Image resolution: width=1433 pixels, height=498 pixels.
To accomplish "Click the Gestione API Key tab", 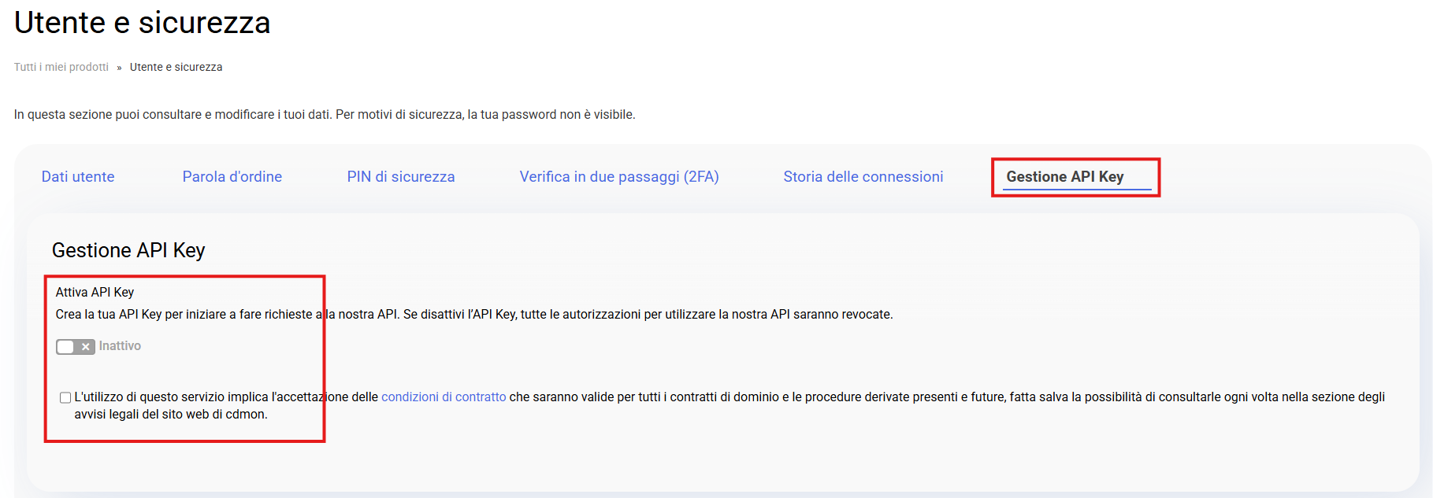I will pyautogui.click(x=1065, y=177).
